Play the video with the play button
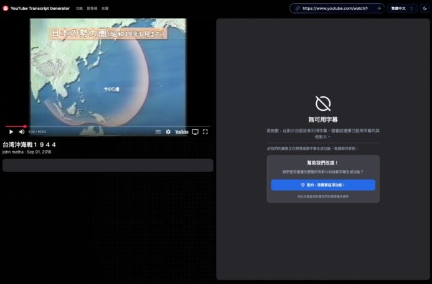Image resolution: width=432 pixels, height=284 pixels. pyautogui.click(x=11, y=132)
